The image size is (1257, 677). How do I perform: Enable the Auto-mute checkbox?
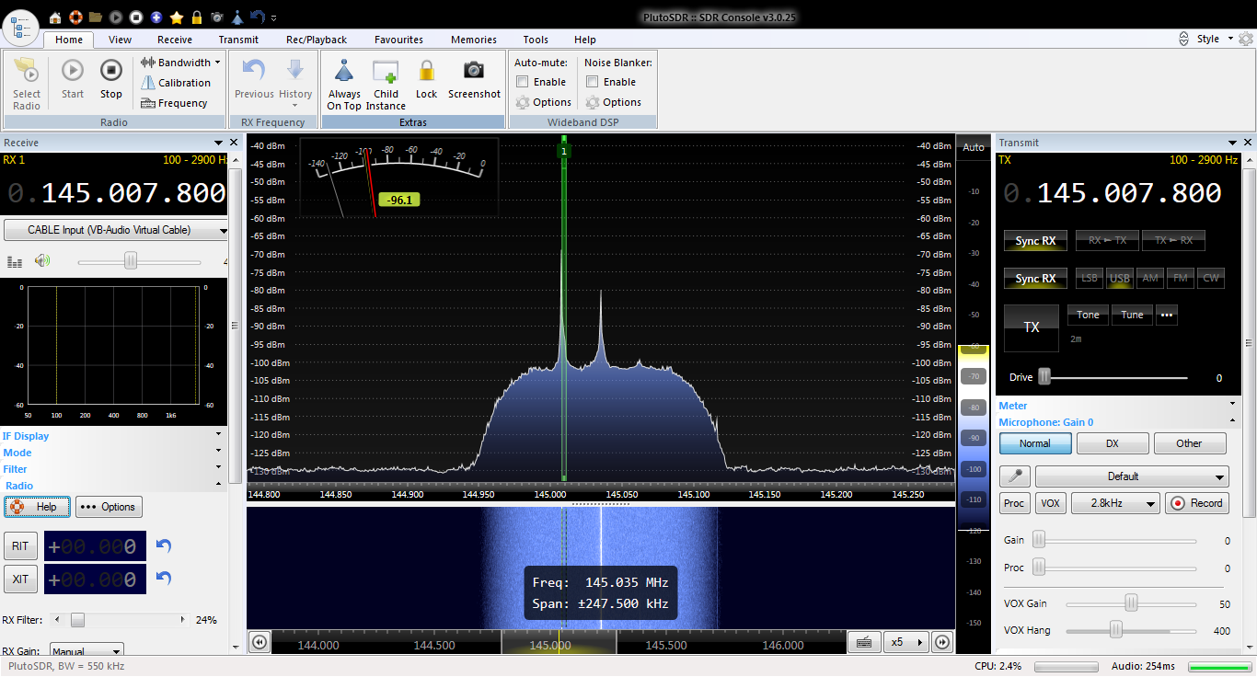523,82
